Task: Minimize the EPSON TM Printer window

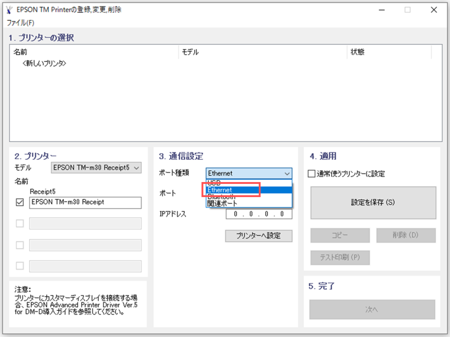Action: point(382,10)
